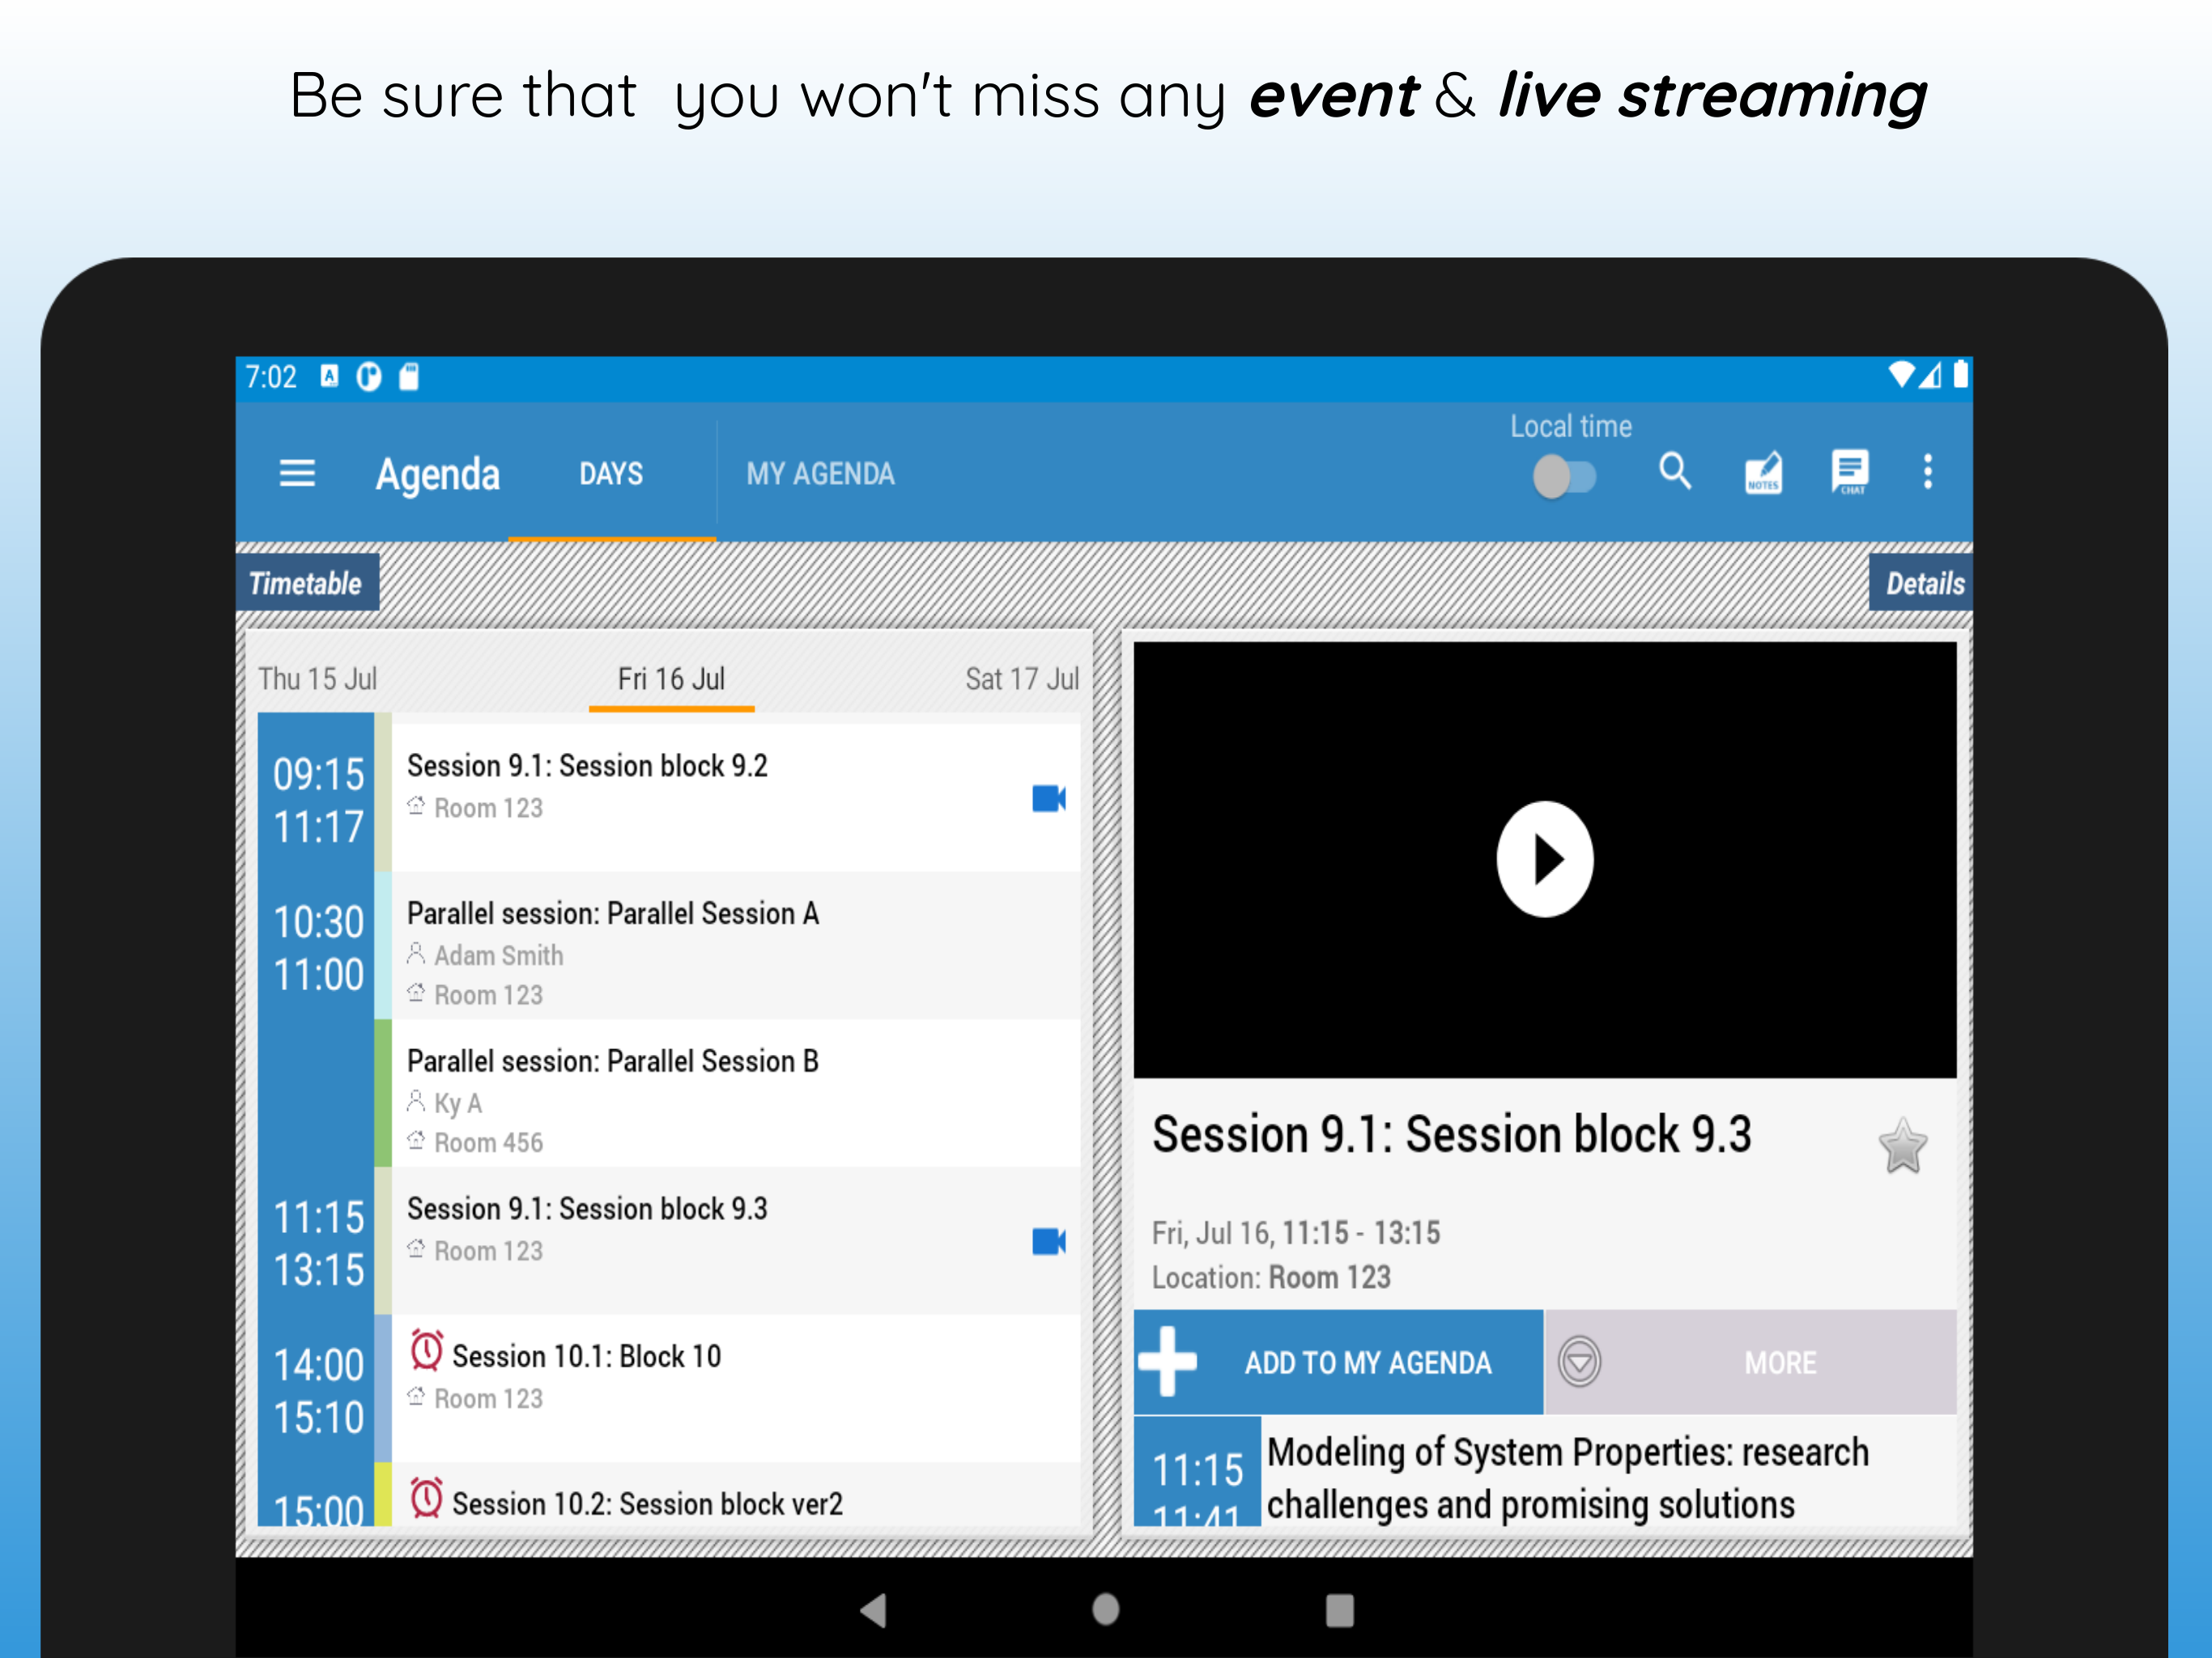Click alarm clock icon on Session 10.1
Image resolution: width=2212 pixels, height=1658 pixels.
pyautogui.click(x=427, y=1351)
